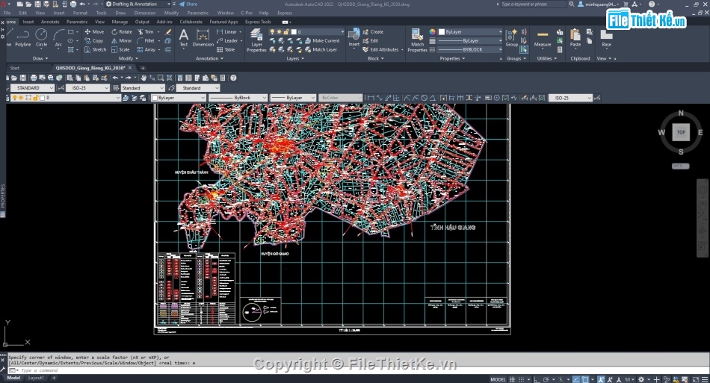Screen dimensions: 710x383
Task: Activate the Fillet tool
Action: coord(146,41)
